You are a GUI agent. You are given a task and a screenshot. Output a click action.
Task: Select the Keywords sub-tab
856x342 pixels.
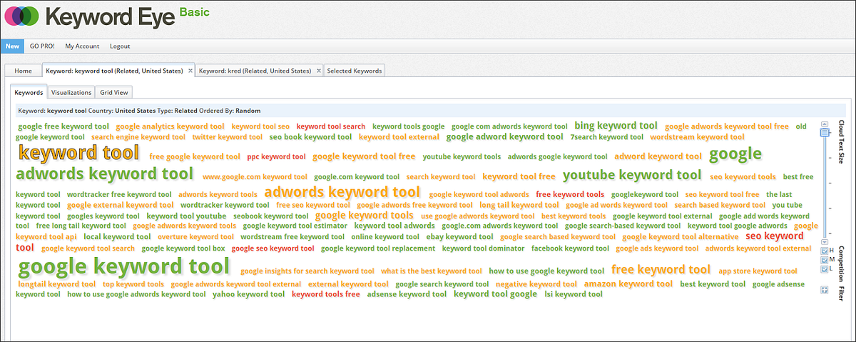[29, 92]
